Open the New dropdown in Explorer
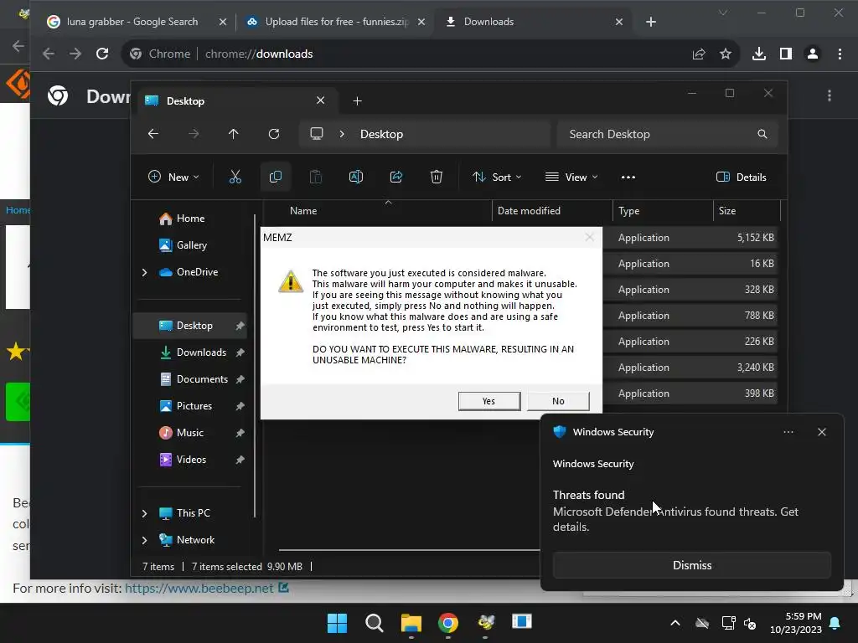 pos(173,177)
